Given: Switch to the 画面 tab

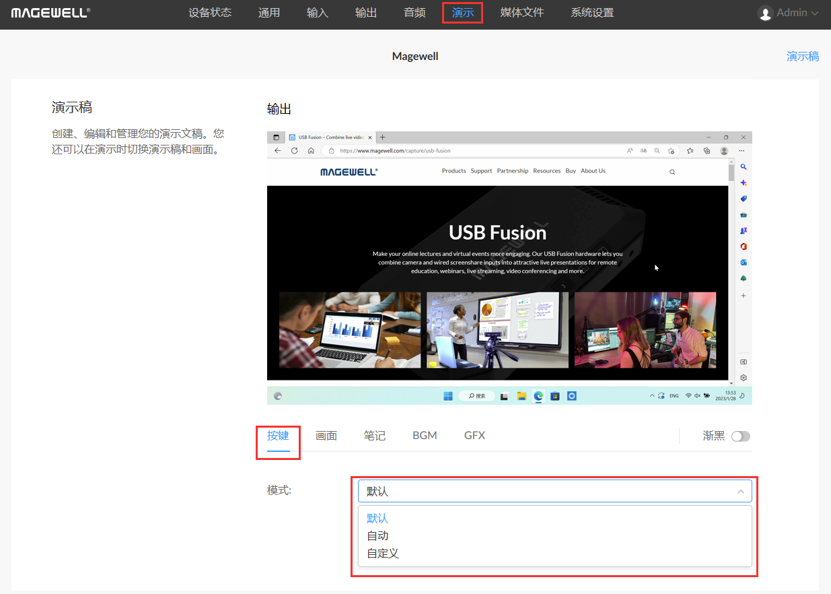Looking at the screenshot, I should point(326,436).
